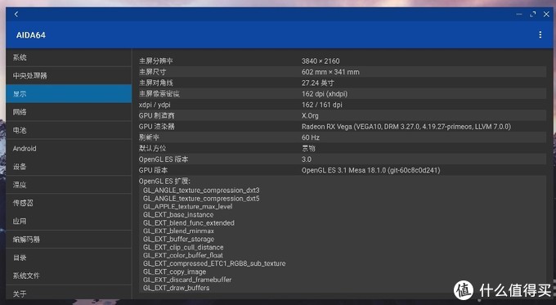Click GL_EXT_color_buffer_float entry

pyautogui.click(x=183, y=255)
